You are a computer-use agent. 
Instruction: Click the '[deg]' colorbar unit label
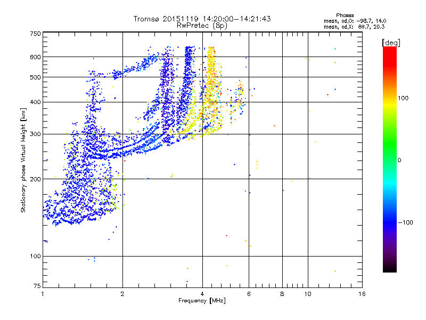(391, 43)
